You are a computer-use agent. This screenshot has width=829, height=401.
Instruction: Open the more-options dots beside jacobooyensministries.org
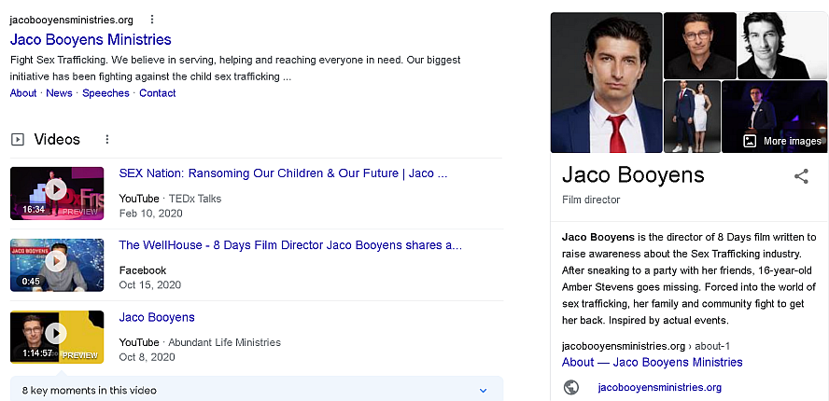tap(152, 20)
